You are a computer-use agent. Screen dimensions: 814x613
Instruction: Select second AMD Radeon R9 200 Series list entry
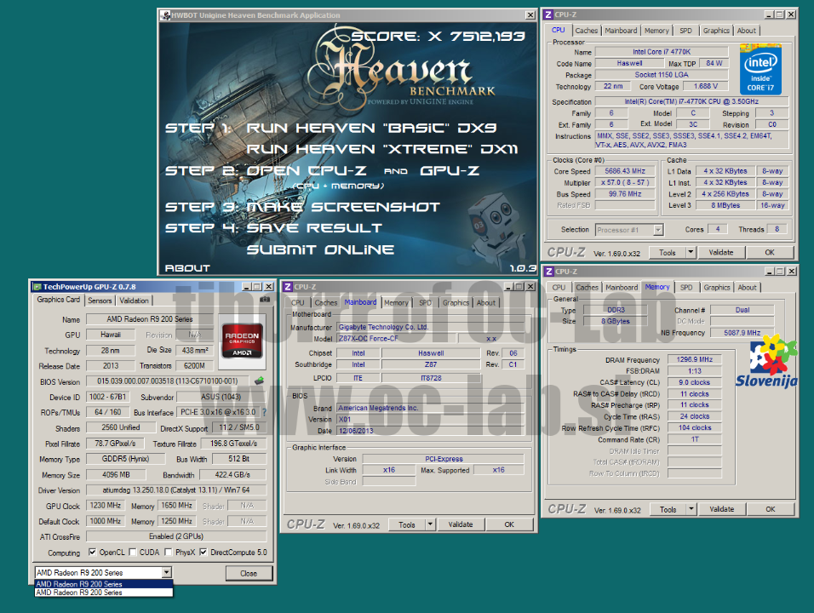[103, 593]
